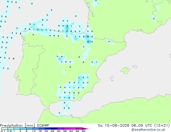Click the 25–30 mm dark navy legend swatch

click(54, 128)
